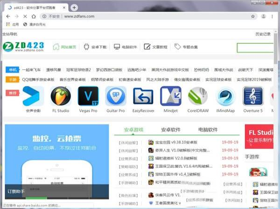Image resolution: width=280 pixels, height=209 pixels.
Task: Open the 实况足球2019破解版 link
Action: [x=254, y=80]
